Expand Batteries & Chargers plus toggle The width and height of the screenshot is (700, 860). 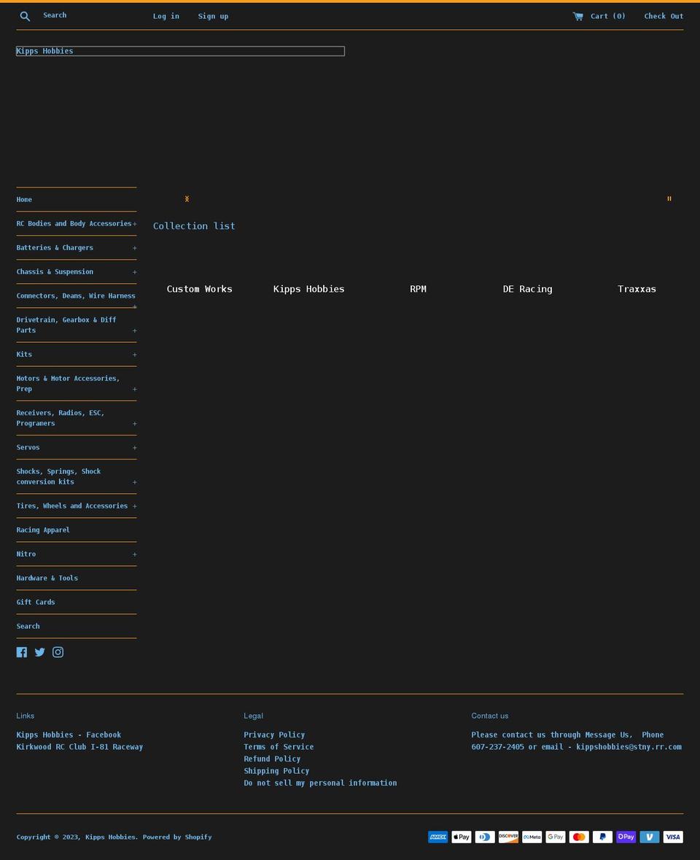tap(134, 248)
